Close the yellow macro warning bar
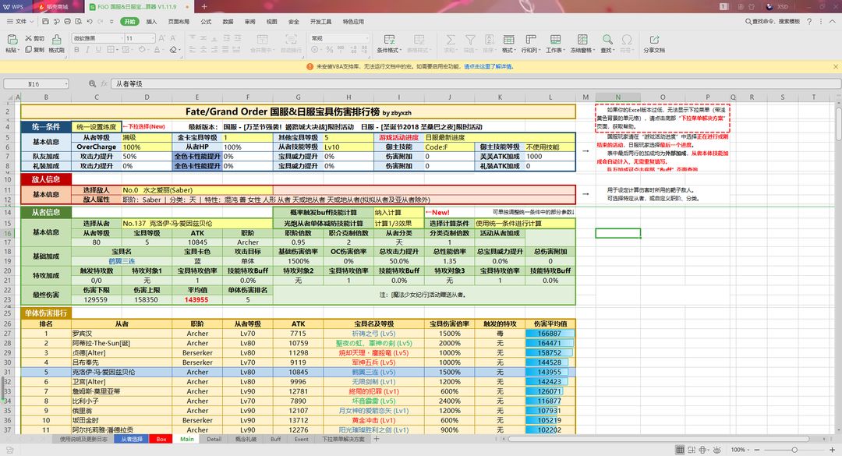 pyautogui.click(x=836, y=66)
